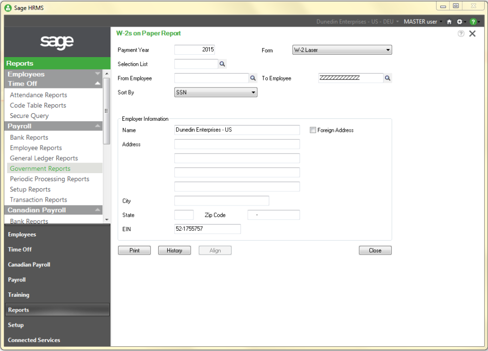Open report History
The height and width of the screenshot is (351, 488).
tap(174, 250)
